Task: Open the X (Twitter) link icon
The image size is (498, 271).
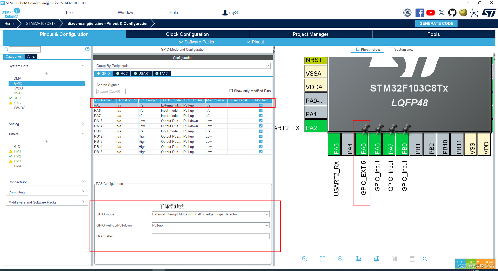Action: (441, 12)
